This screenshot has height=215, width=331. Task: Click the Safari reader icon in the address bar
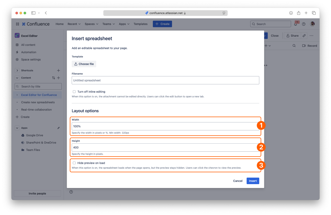tap(224, 13)
